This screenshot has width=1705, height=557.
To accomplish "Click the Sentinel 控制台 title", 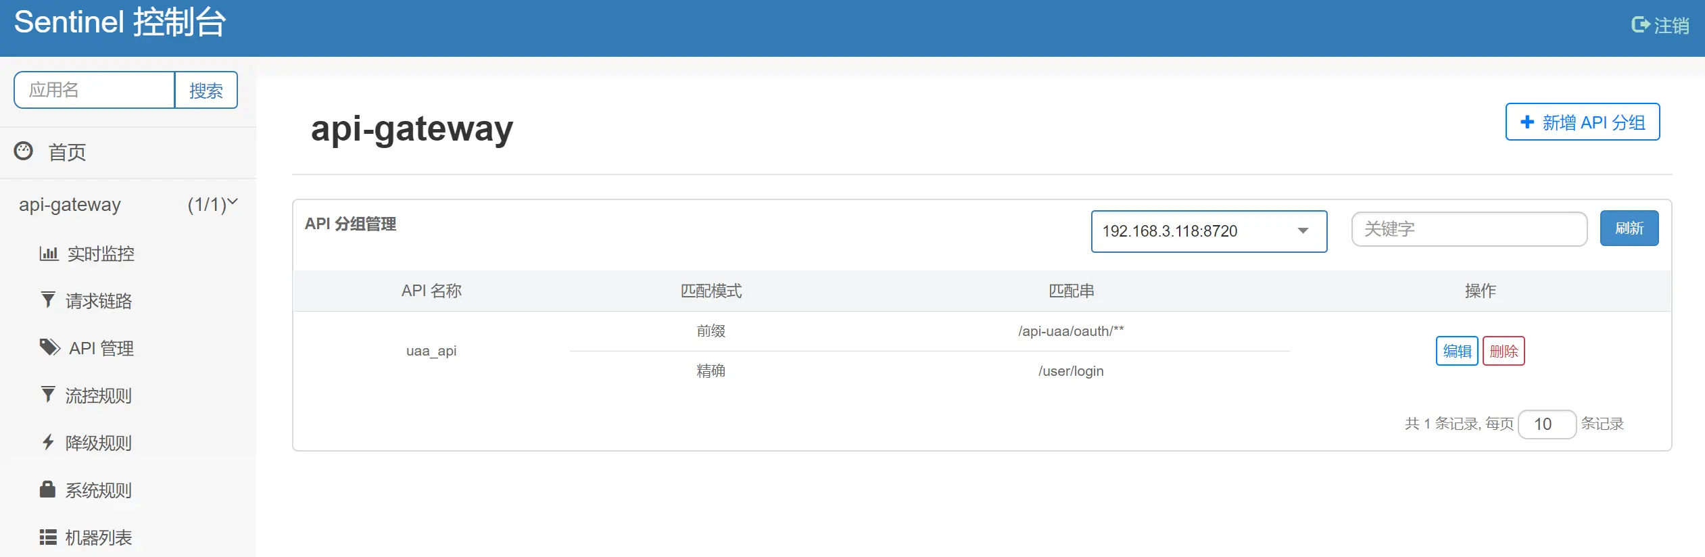I will click(120, 22).
